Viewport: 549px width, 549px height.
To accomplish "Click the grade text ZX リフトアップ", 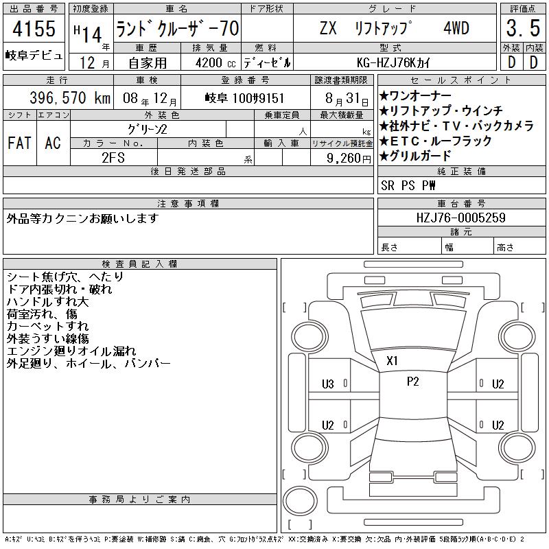I will (x=366, y=28).
